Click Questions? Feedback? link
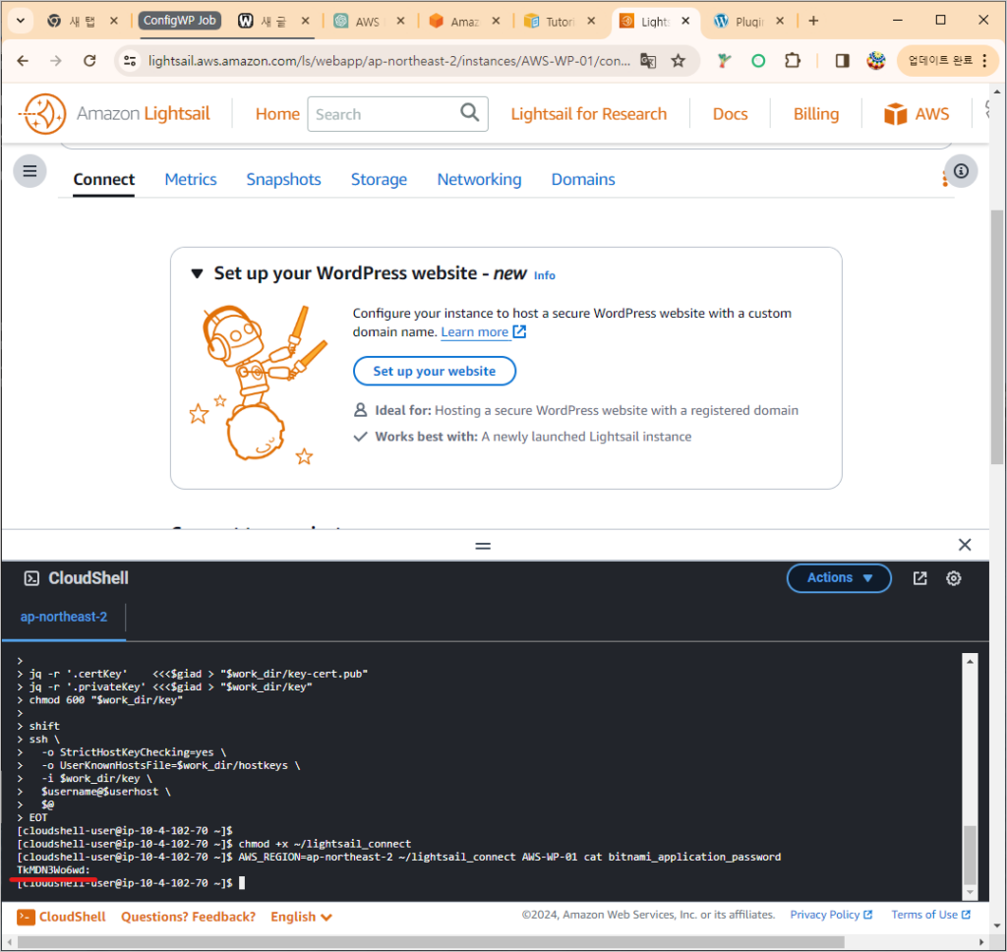Image resolution: width=1007 pixels, height=952 pixels. (x=188, y=917)
